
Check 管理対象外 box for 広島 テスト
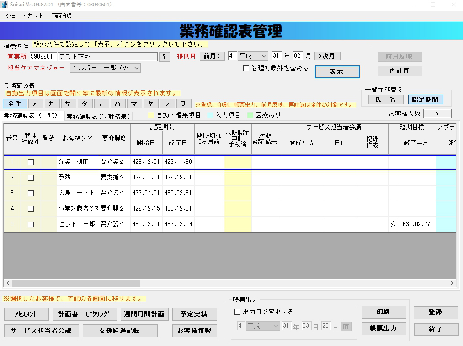click(x=31, y=194)
